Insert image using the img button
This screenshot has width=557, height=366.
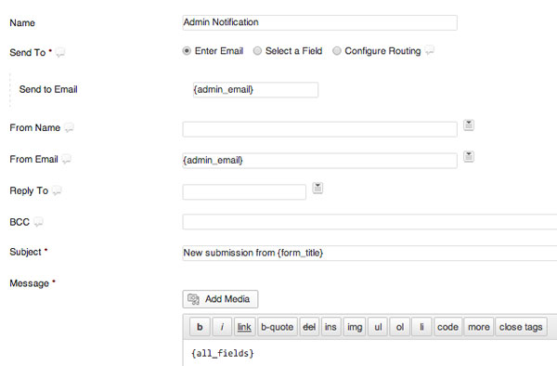point(355,327)
